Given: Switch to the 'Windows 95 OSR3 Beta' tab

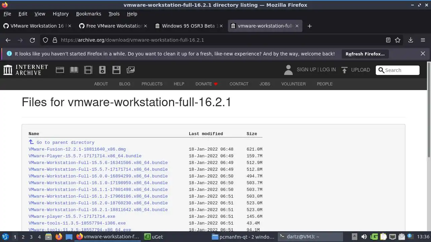Looking at the screenshot, I should [189, 26].
